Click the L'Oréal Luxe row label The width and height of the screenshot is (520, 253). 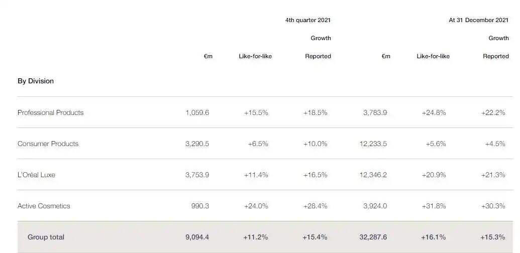36,175
